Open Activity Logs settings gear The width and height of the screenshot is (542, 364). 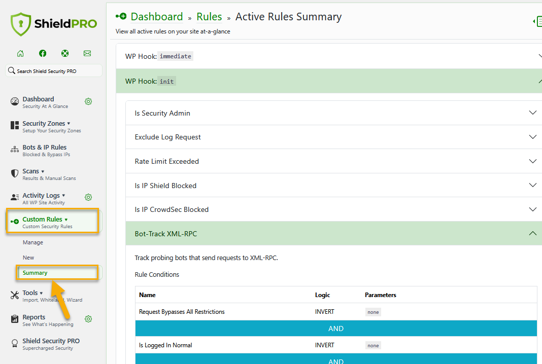88,197
